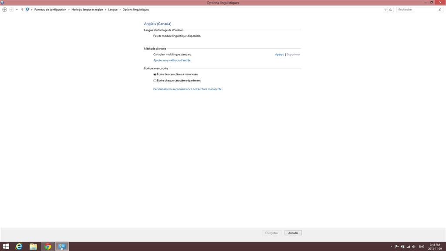Expand arrow after Langue breadcrumb

[120, 10]
